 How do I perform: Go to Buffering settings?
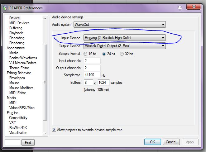(16, 28)
